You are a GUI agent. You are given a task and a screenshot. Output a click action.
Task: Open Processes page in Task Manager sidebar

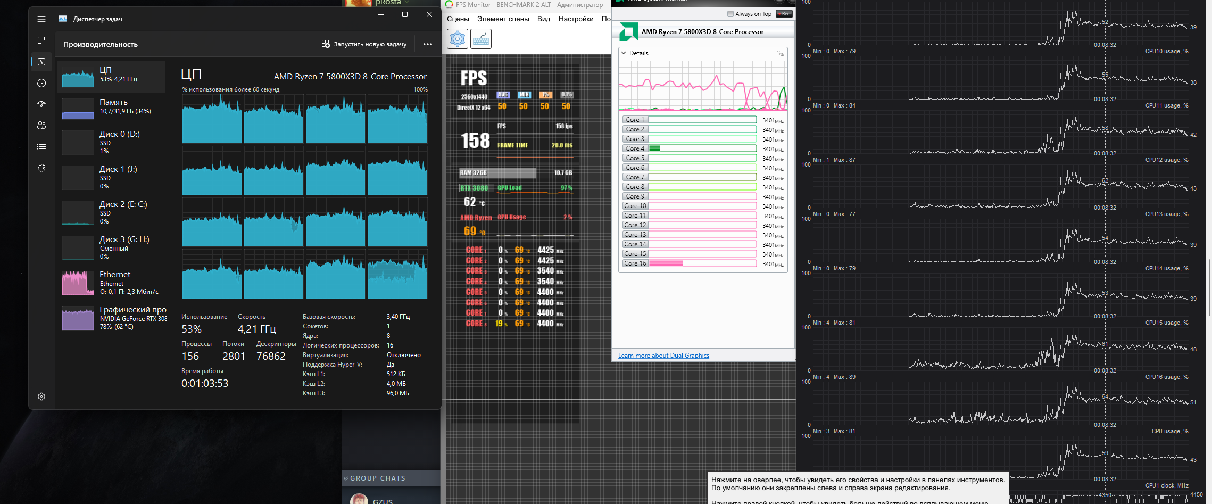[x=41, y=40]
